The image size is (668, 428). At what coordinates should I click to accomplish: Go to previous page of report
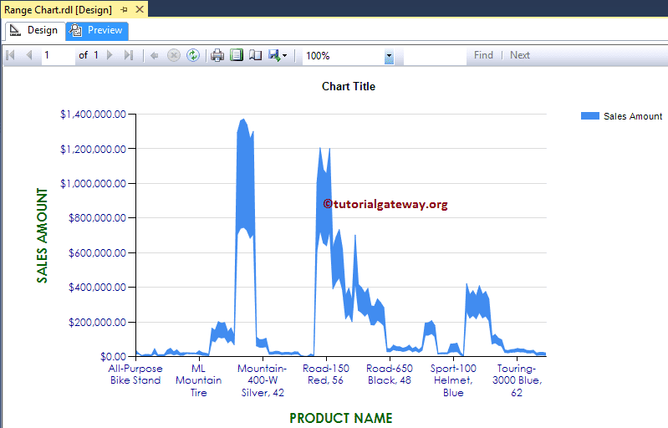29,55
